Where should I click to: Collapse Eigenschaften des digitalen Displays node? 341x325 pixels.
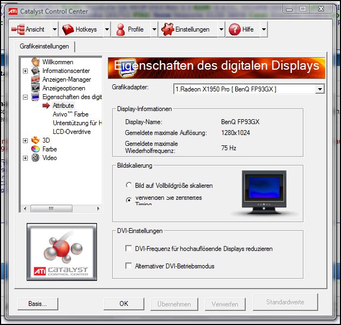(25, 97)
